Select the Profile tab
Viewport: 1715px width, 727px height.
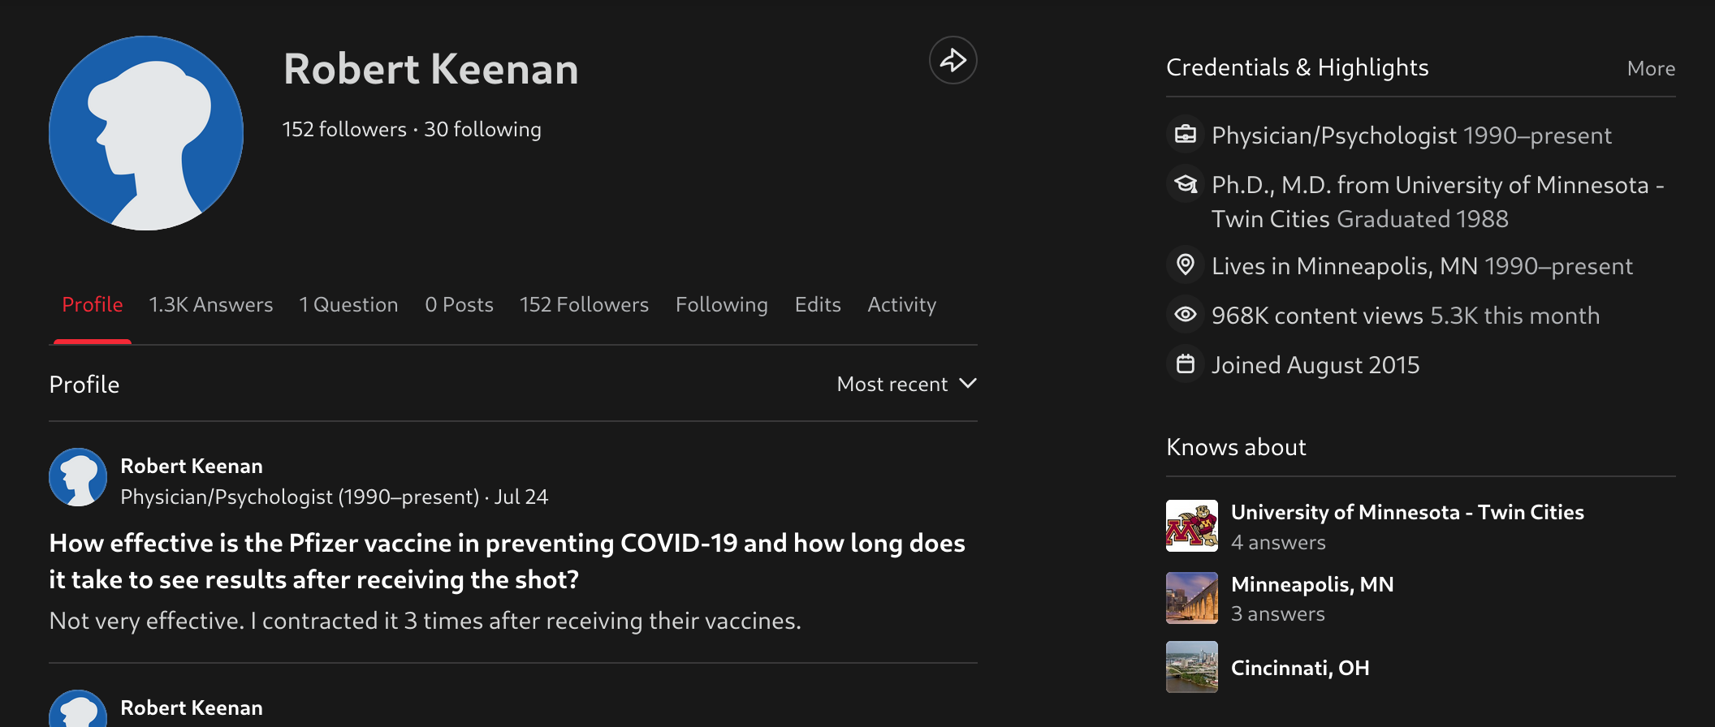[x=93, y=305]
